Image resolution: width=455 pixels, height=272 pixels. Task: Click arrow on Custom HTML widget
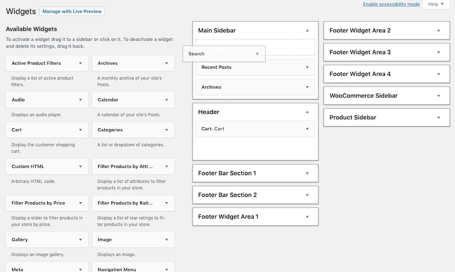pyautogui.click(x=80, y=167)
